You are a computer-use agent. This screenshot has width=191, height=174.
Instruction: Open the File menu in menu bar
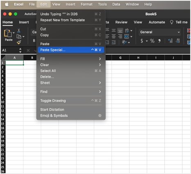[32, 5]
